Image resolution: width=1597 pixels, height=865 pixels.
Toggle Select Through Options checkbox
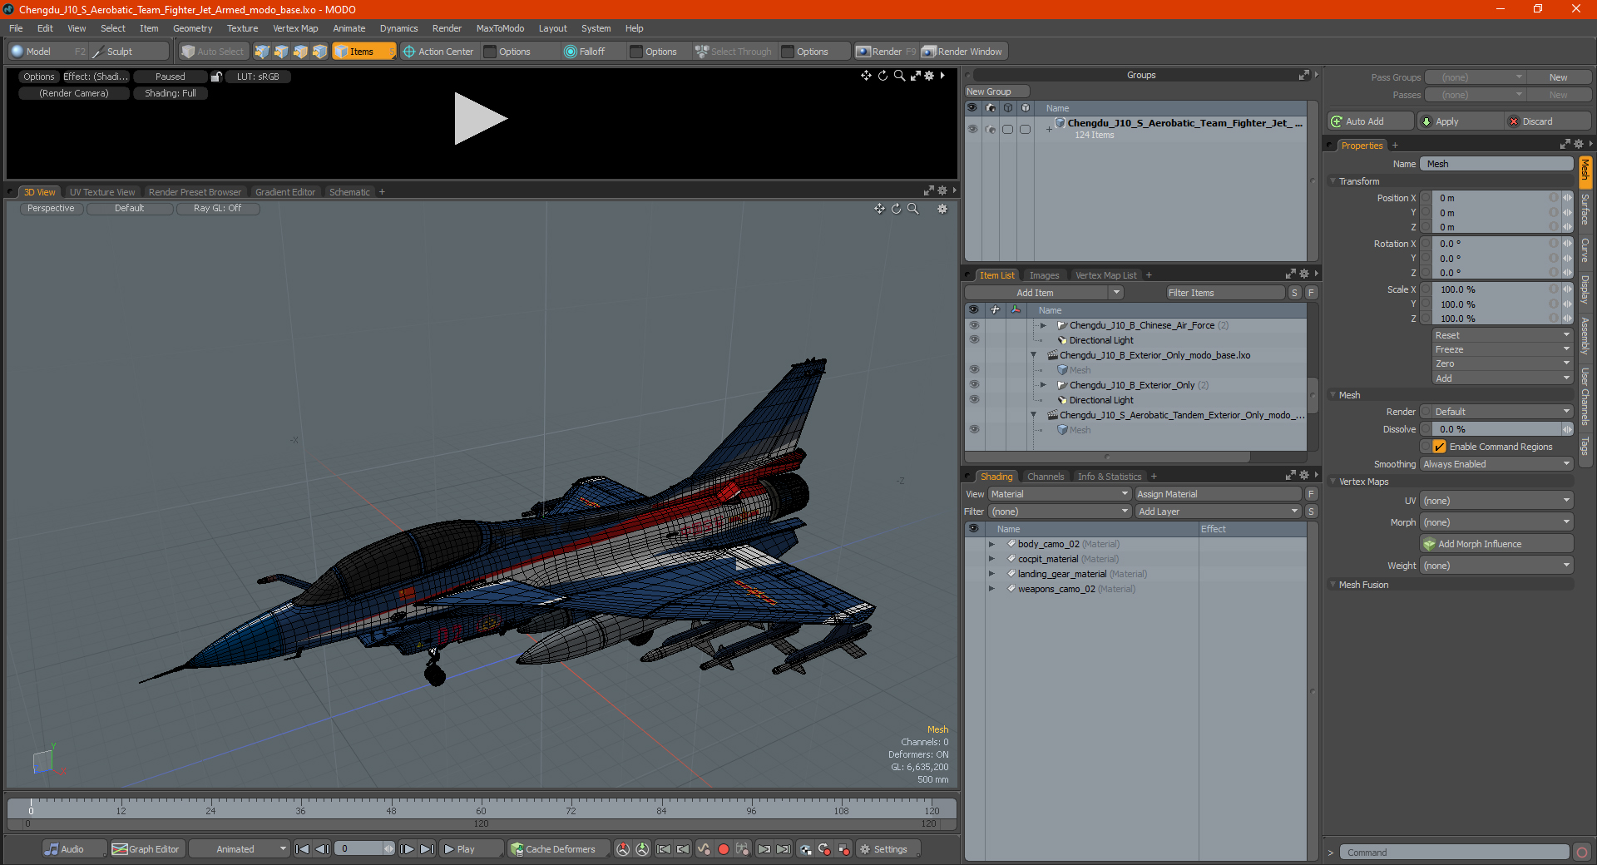788,52
